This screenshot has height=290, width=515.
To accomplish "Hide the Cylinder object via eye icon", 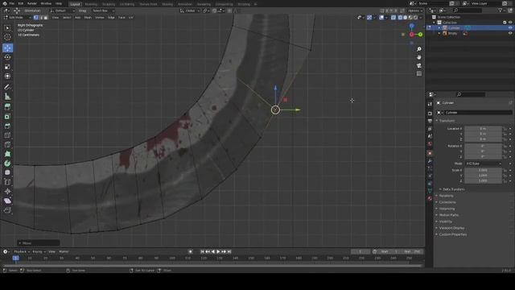I will pos(510,28).
